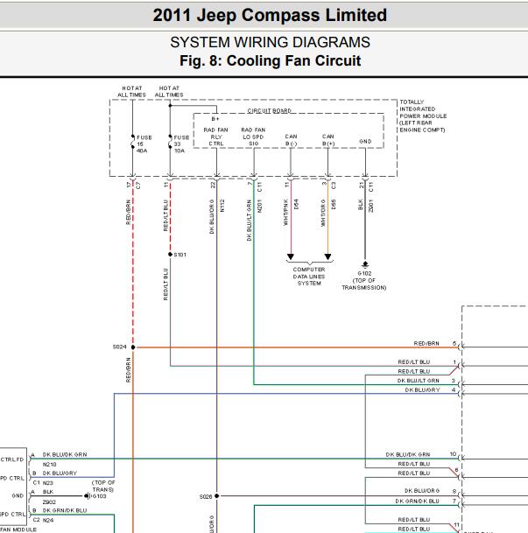Select the vertical "WHT/PNK" wire label
Image resolution: width=528 pixels, height=533 pixels.
click(x=285, y=213)
